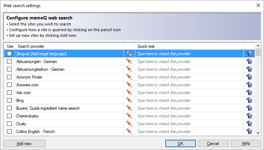Viewport: 264px width, 150px height.
Task: Click the Cancel button
Action: [x=213, y=144]
